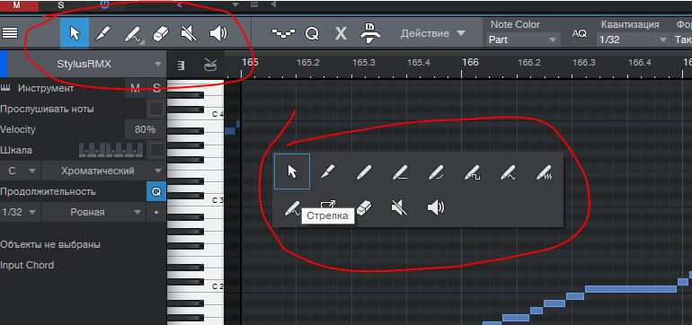The image size is (692, 325).
Task: Select the Paint pencil tool in the top toolbar
Action: pos(132,34)
